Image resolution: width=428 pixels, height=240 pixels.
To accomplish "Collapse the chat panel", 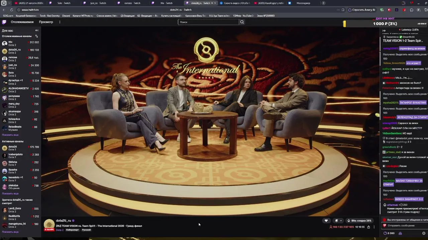I will [x=384, y=31].
